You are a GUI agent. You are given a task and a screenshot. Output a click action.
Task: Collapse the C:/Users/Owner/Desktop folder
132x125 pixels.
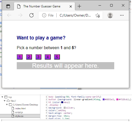(x=7, y=105)
